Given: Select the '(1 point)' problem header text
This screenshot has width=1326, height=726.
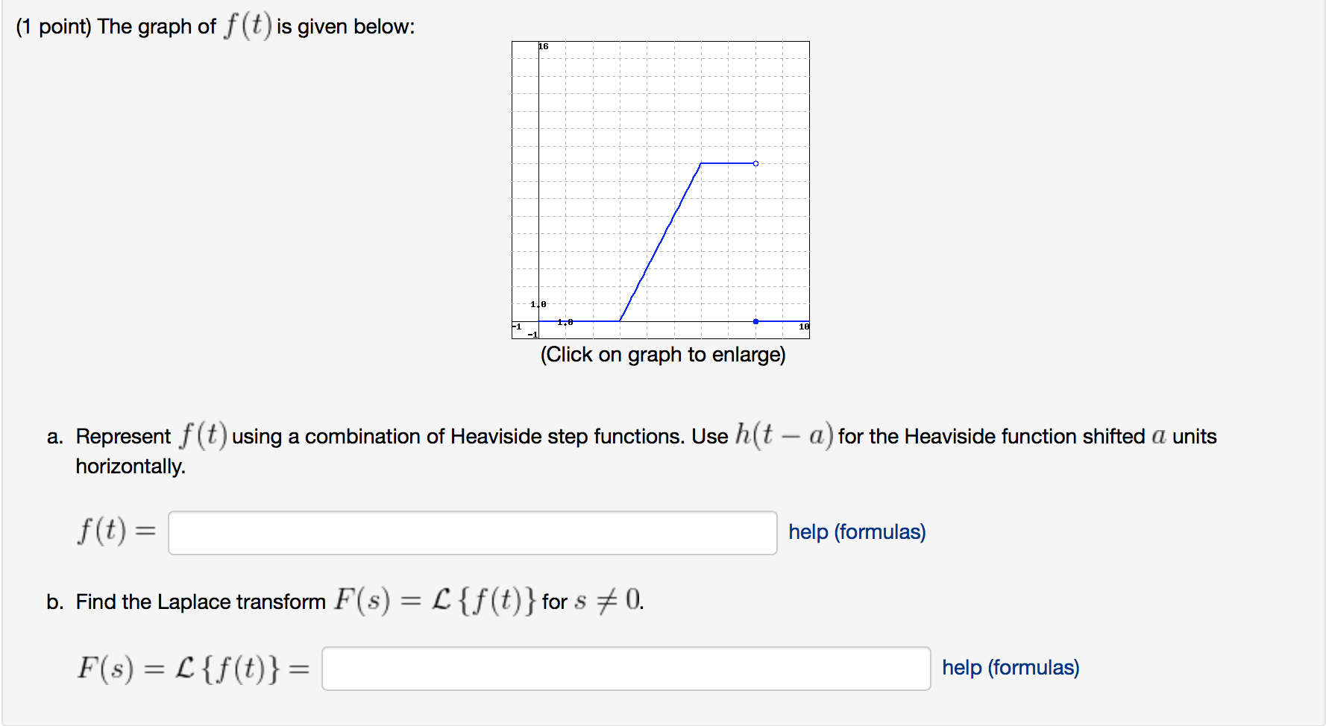Looking at the screenshot, I should pos(54,25).
